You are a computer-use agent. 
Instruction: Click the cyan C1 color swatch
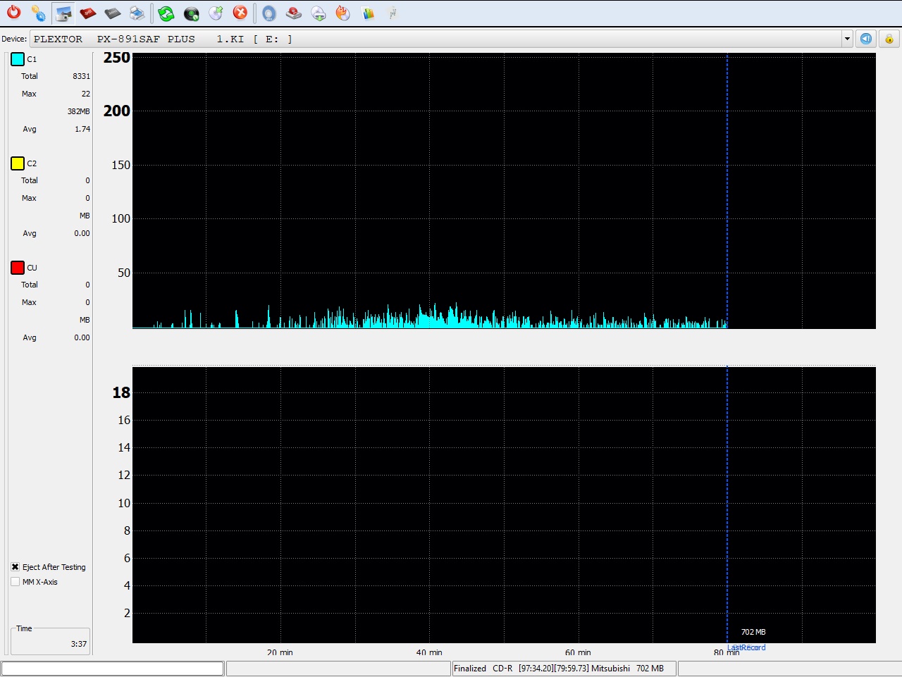tap(18, 59)
